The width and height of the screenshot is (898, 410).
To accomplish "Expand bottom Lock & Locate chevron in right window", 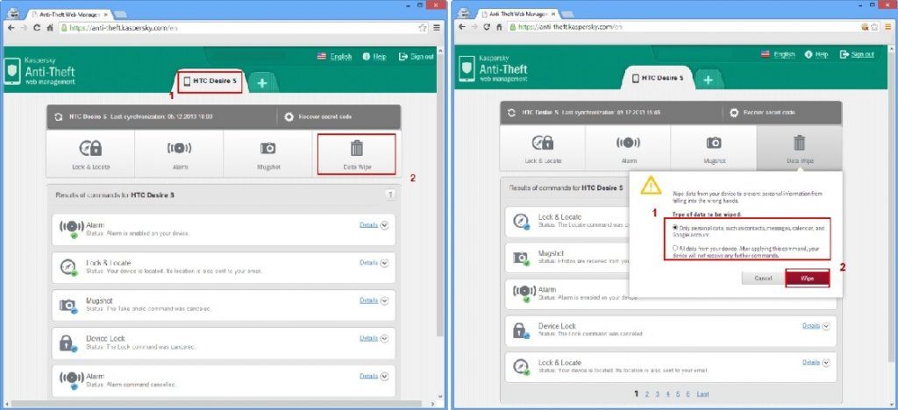I will click(826, 363).
